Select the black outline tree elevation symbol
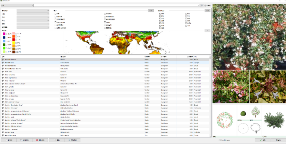The width and height of the screenshot is (286, 144). [x=255, y=127]
